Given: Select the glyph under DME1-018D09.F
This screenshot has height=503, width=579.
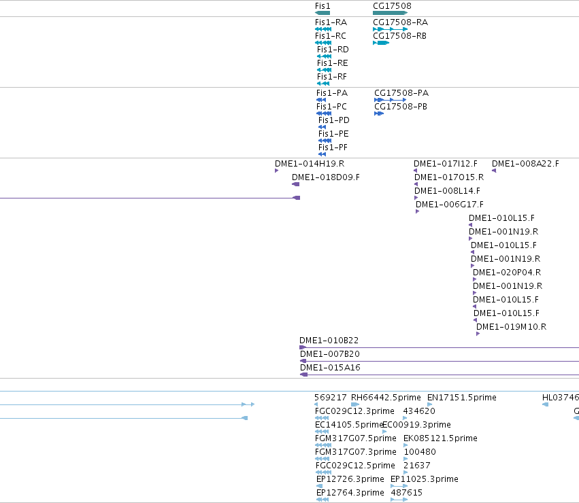Looking at the screenshot, I should coord(296,184).
